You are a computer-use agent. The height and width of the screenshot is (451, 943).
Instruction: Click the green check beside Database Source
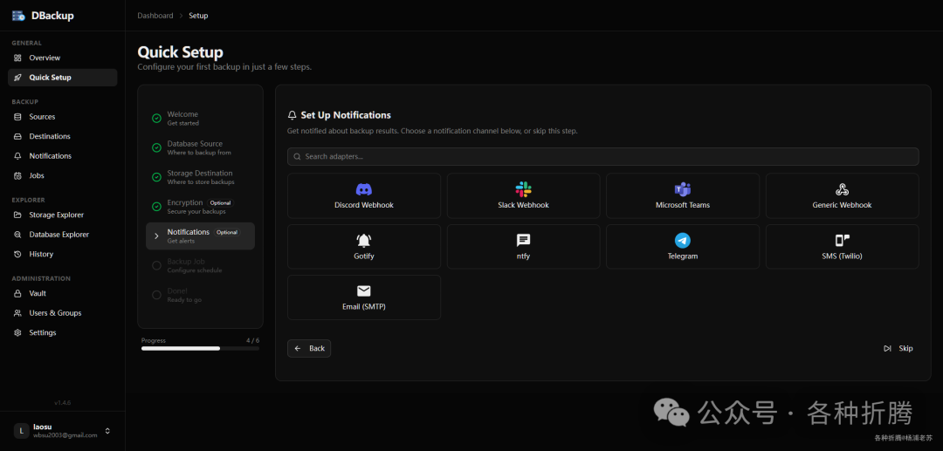156,147
